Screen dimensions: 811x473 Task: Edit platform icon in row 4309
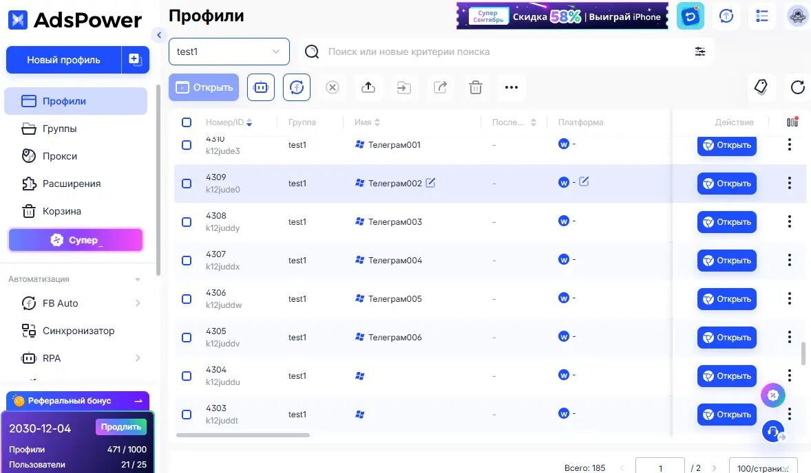584,181
